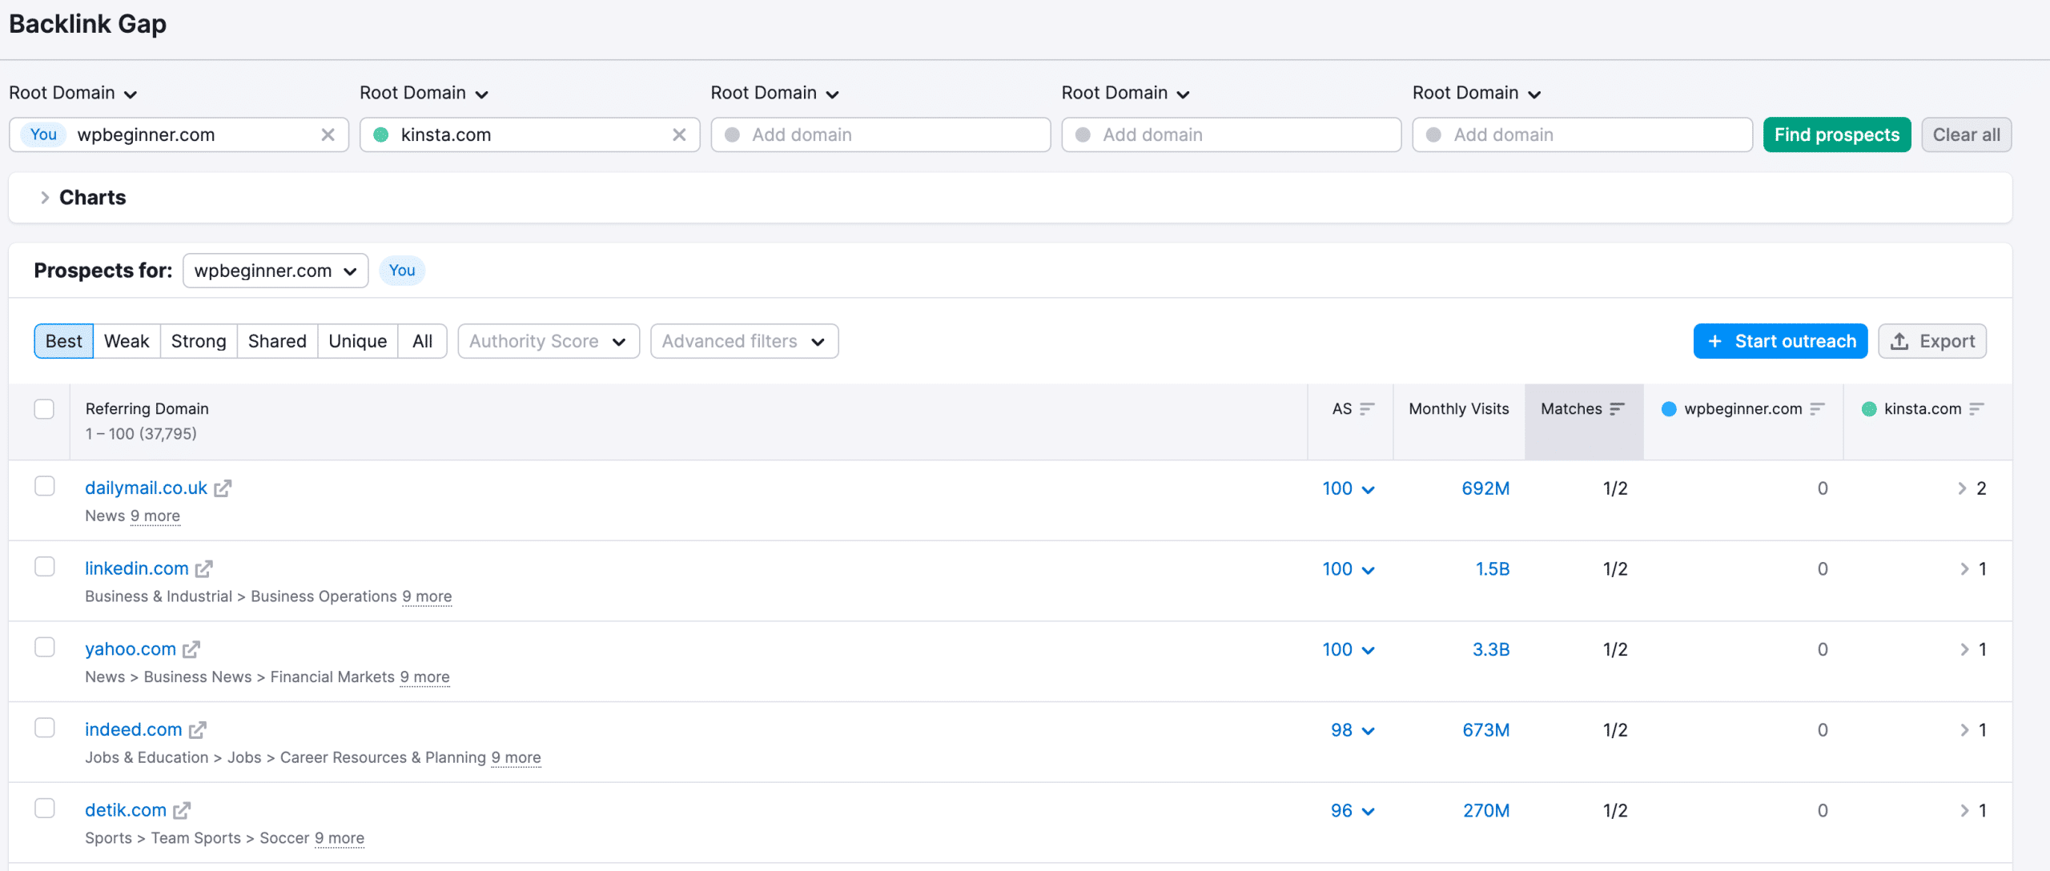This screenshot has width=2050, height=871.
Task: Click the Find prospects button
Action: pyautogui.click(x=1837, y=134)
